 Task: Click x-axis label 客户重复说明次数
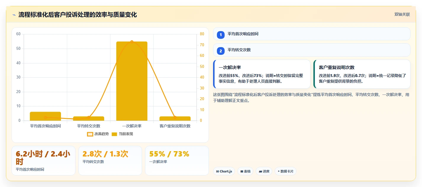175,126
